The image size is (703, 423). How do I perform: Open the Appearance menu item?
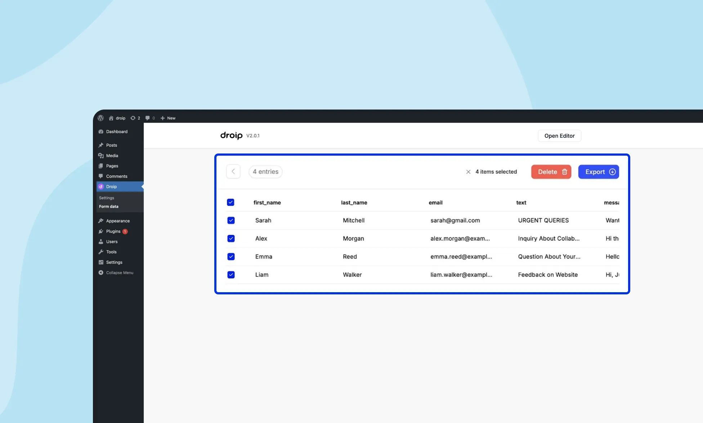(x=118, y=221)
